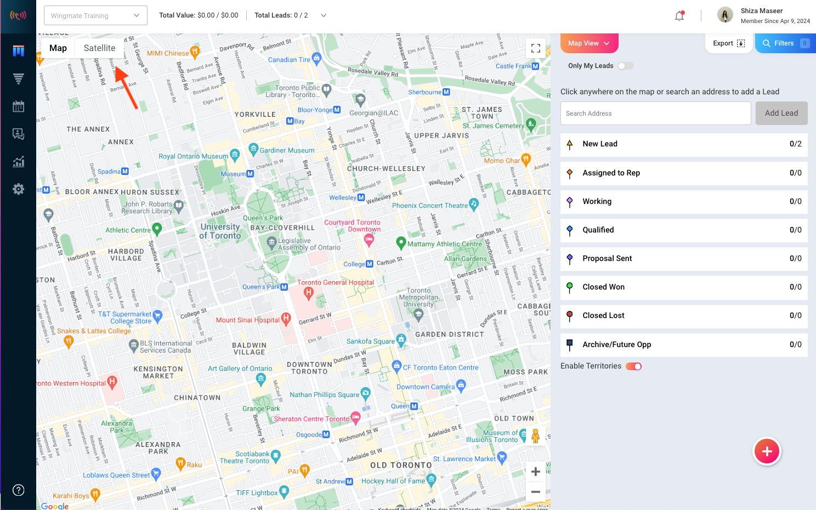Click the TIFF Lightbox marker
This screenshot has width=816, height=510.
click(x=284, y=491)
